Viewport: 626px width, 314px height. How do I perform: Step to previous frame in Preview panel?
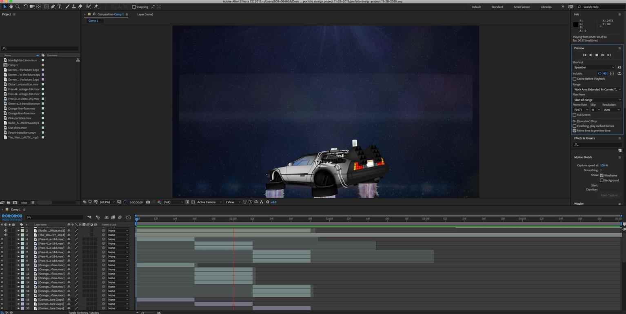tap(590, 55)
